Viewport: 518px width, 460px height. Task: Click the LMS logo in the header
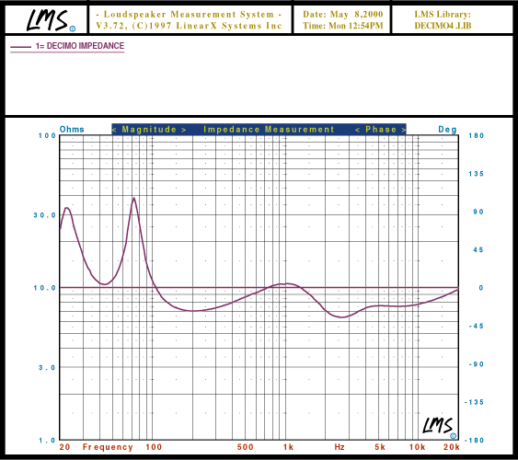51,20
